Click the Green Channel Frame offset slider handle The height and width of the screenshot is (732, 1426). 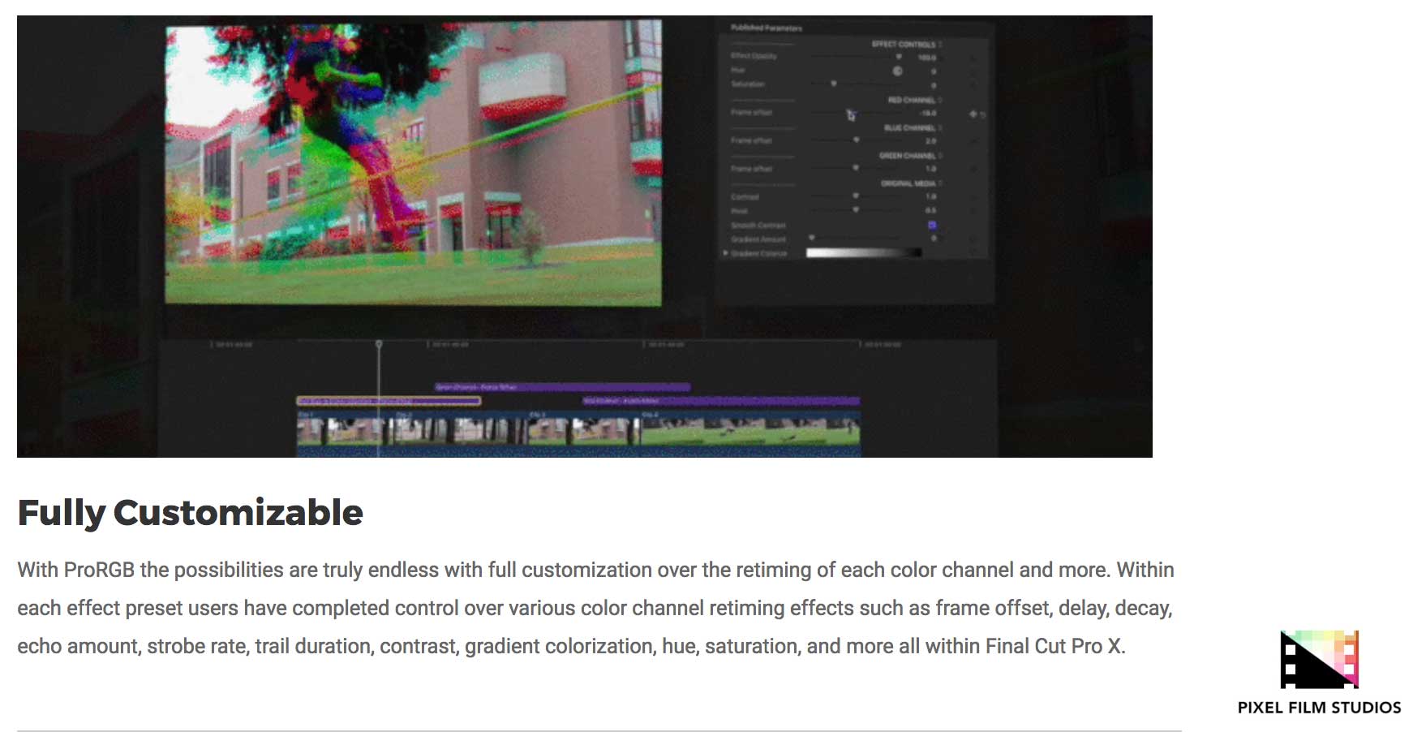click(856, 168)
